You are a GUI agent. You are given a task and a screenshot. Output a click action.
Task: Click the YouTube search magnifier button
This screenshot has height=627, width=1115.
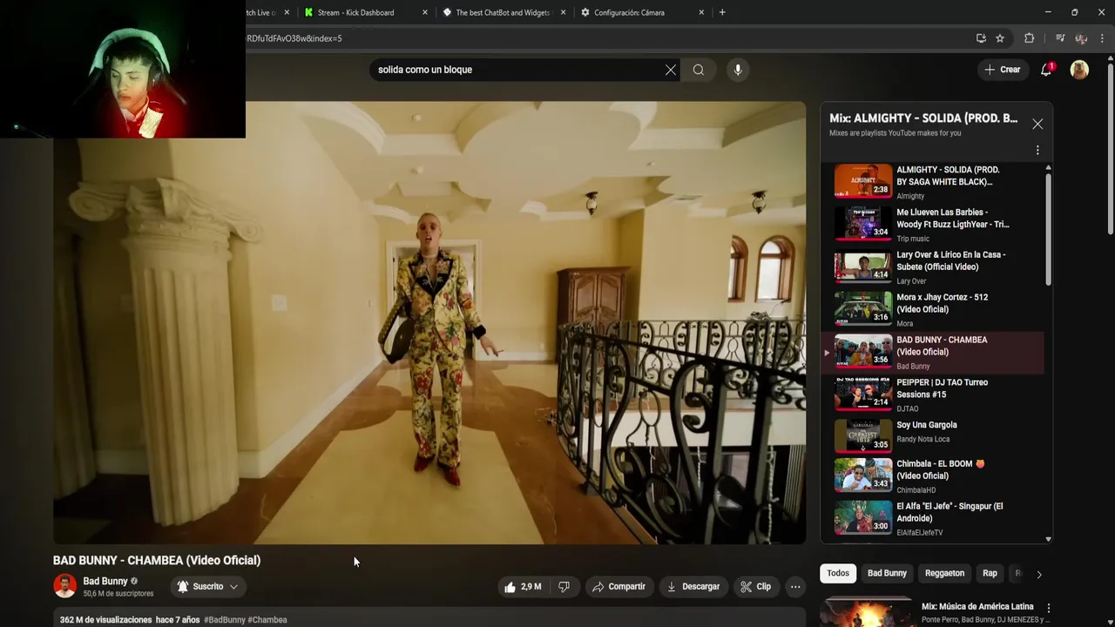(699, 70)
